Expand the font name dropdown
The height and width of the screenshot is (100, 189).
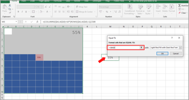[x=35, y=7]
